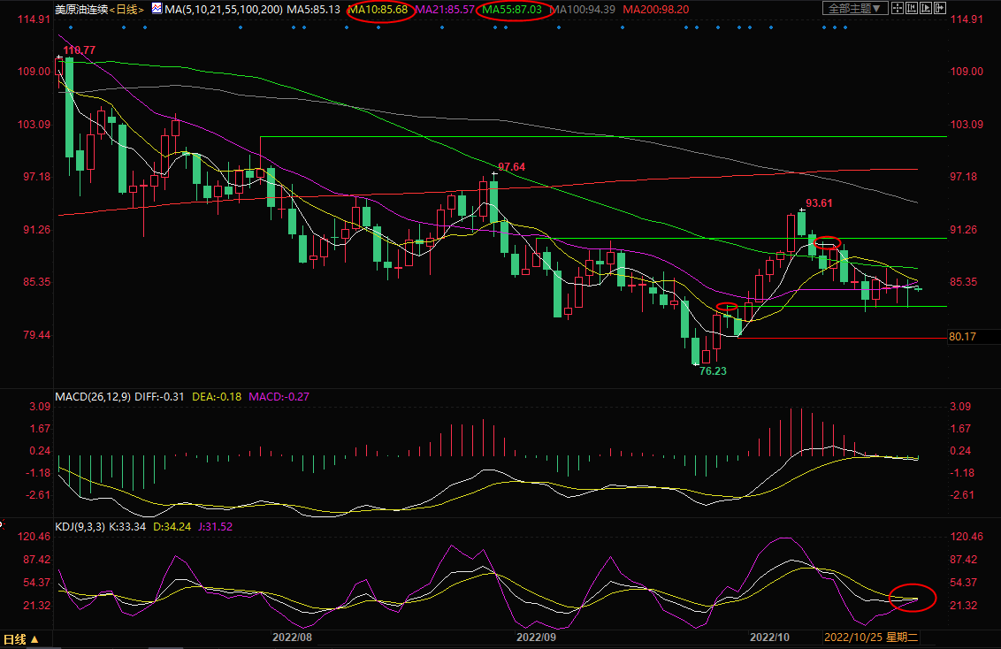Select the MA200:98.20 legend value
1001x649 pixels.
coord(655,9)
